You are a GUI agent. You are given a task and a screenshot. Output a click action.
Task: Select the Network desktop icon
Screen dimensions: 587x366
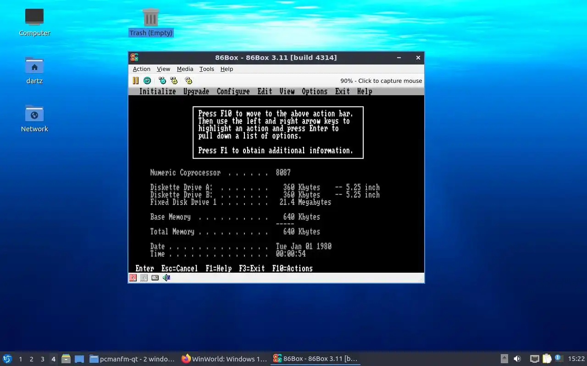[x=34, y=118]
